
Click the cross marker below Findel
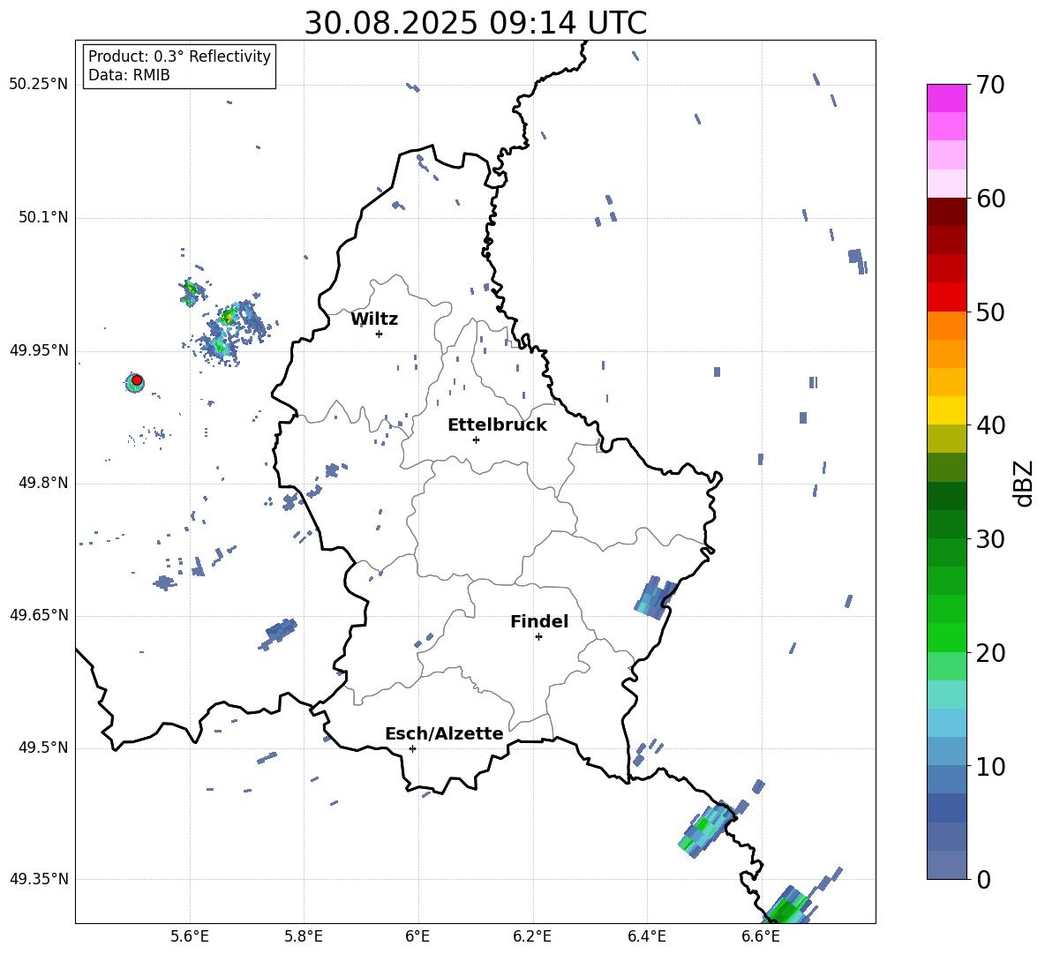[538, 637]
